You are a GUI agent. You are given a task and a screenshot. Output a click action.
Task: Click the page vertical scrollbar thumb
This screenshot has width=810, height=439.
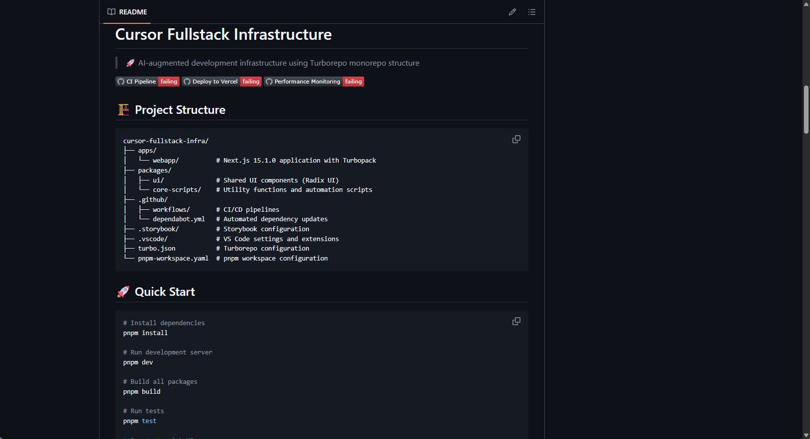tap(806, 110)
